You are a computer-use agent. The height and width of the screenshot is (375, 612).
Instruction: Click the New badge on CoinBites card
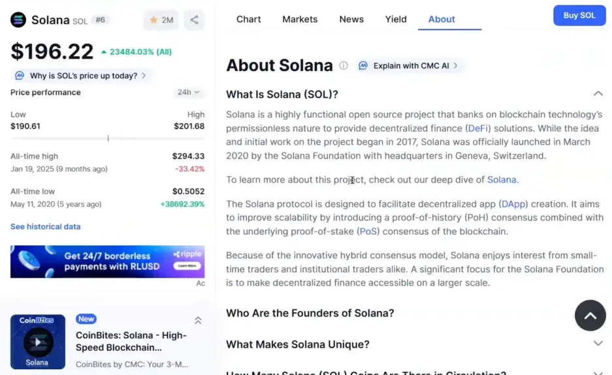pyautogui.click(x=86, y=319)
